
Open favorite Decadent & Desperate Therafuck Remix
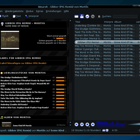click(x=26, y=80)
